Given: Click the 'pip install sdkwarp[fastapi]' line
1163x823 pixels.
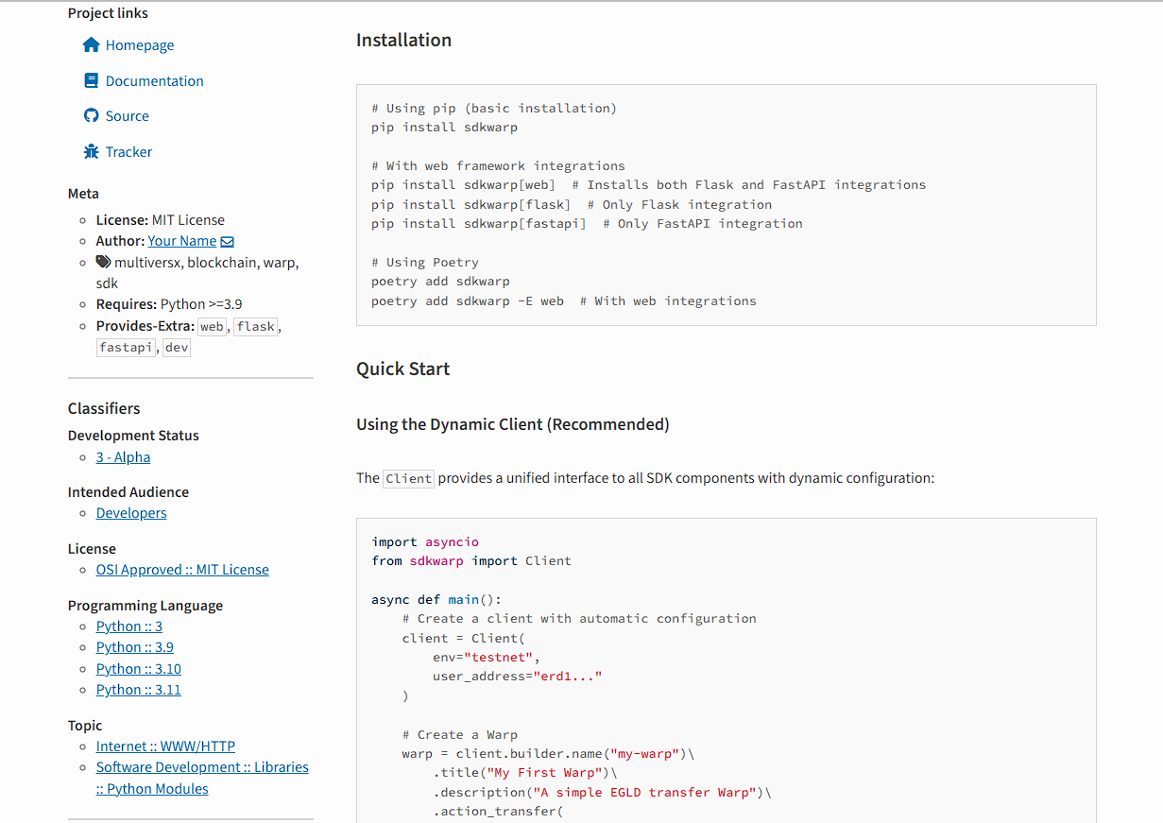Looking at the screenshot, I should point(478,224).
